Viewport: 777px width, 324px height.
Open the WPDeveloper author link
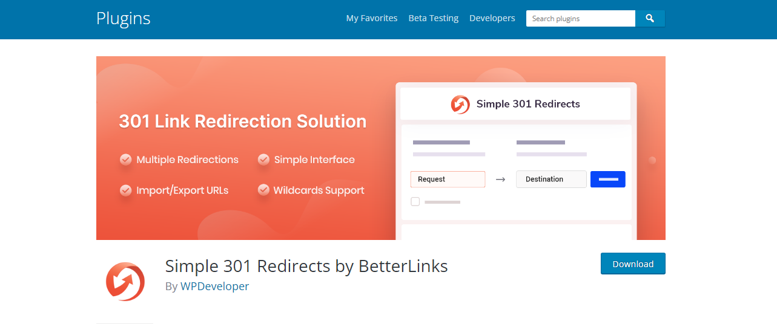click(214, 287)
